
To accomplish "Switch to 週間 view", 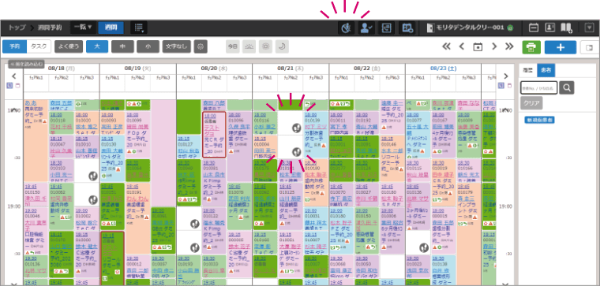I will pos(111,27).
